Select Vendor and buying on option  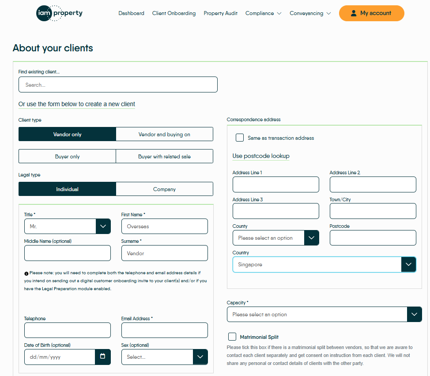pyautogui.click(x=164, y=134)
